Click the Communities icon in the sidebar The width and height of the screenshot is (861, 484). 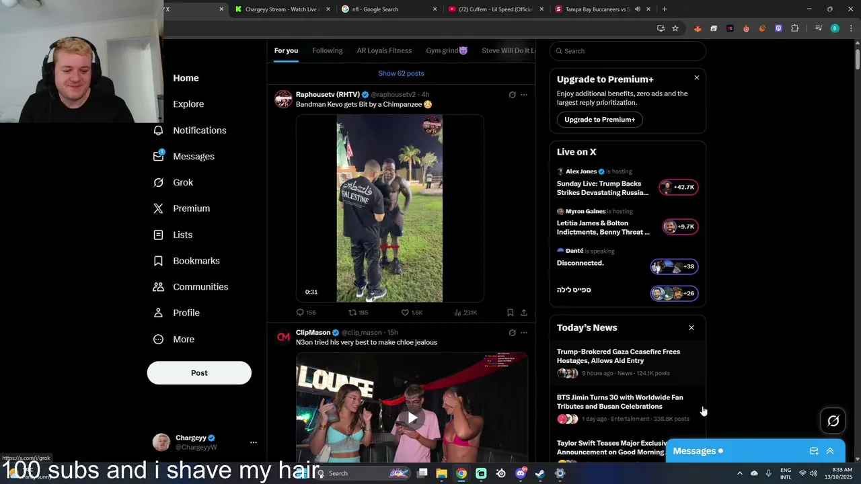click(158, 287)
